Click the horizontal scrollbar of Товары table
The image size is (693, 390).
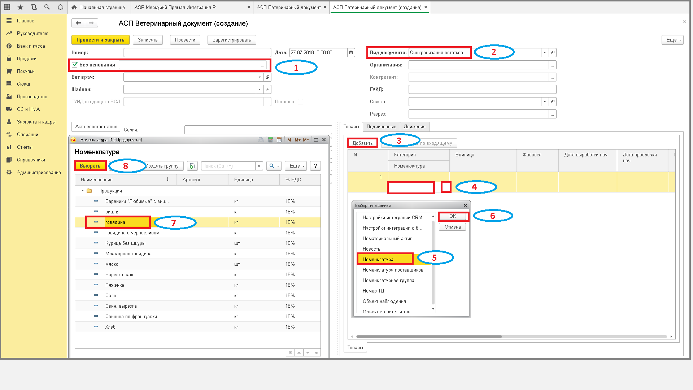point(429,337)
